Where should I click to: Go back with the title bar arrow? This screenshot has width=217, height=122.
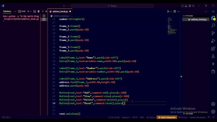[x=64, y=6]
